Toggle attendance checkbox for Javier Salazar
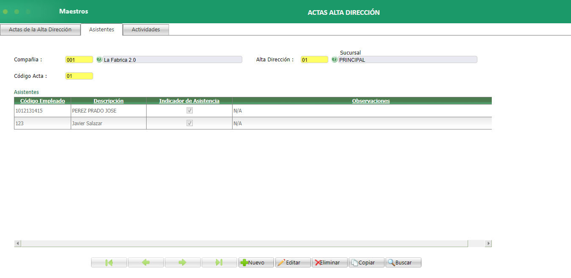571x278 pixels. click(190, 123)
